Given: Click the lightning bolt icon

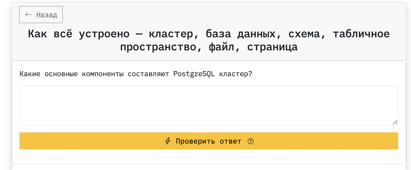Looking at the screenshot, I should click(167, 141).
